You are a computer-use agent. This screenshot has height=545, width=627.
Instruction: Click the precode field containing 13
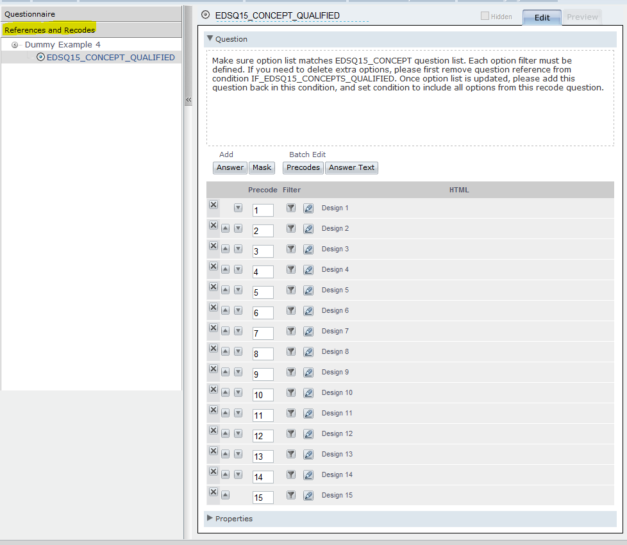coord(263,457)
